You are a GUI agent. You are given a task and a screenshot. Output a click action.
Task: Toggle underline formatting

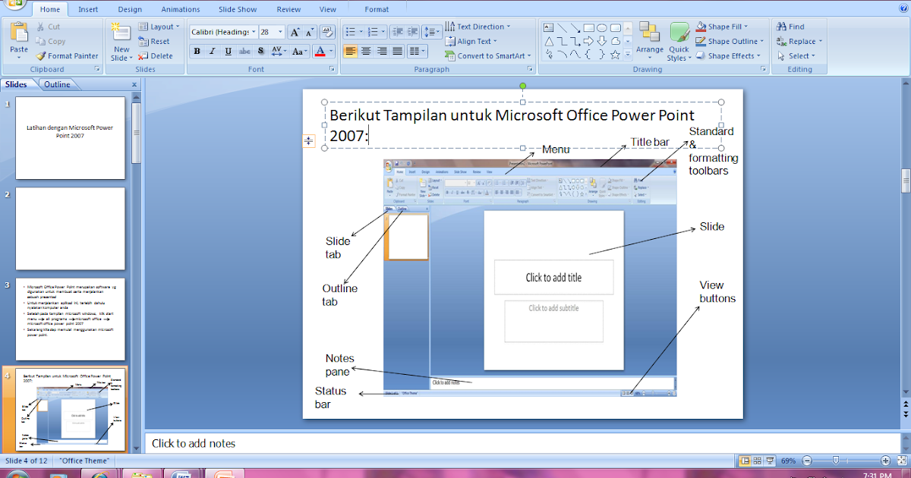click(x=229, y=52)
